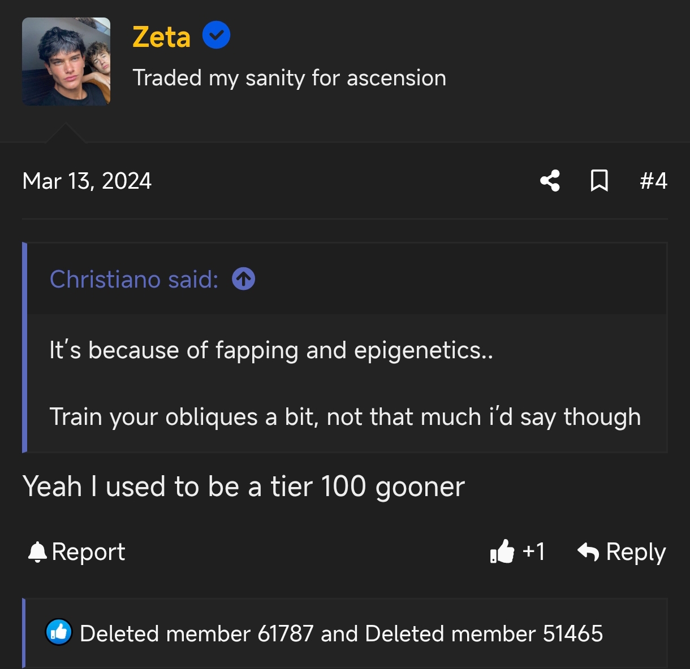Click the Mar 13, 2024 post date

click(87, 181)
